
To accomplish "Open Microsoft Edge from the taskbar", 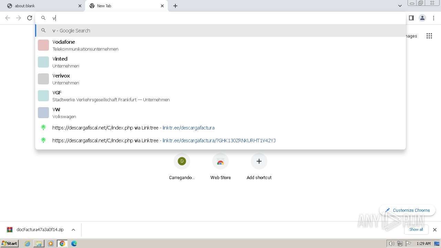I will pyautogui.click(x=74, y=244).
